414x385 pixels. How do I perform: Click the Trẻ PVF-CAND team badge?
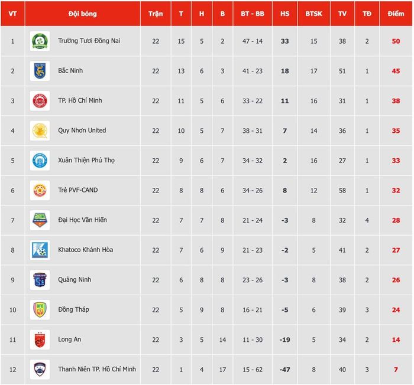coord(40,190)
